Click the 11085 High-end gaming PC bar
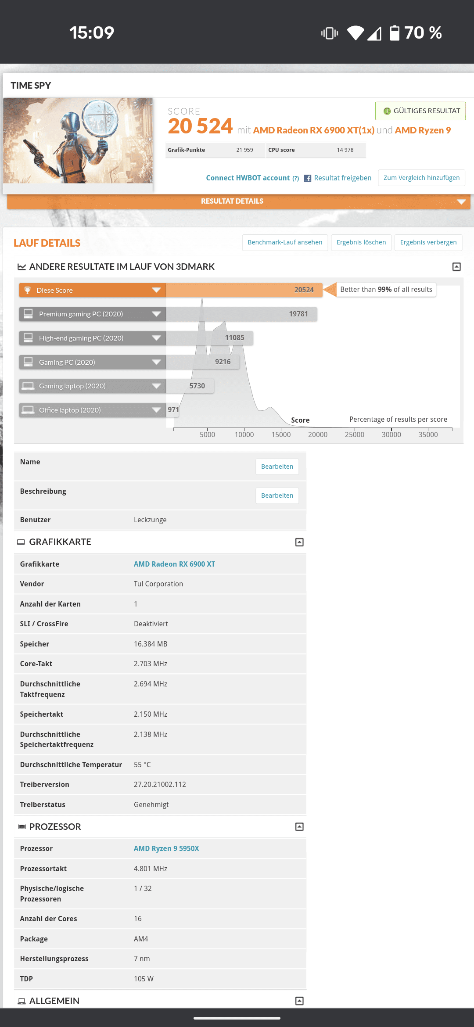 [209, 338]
